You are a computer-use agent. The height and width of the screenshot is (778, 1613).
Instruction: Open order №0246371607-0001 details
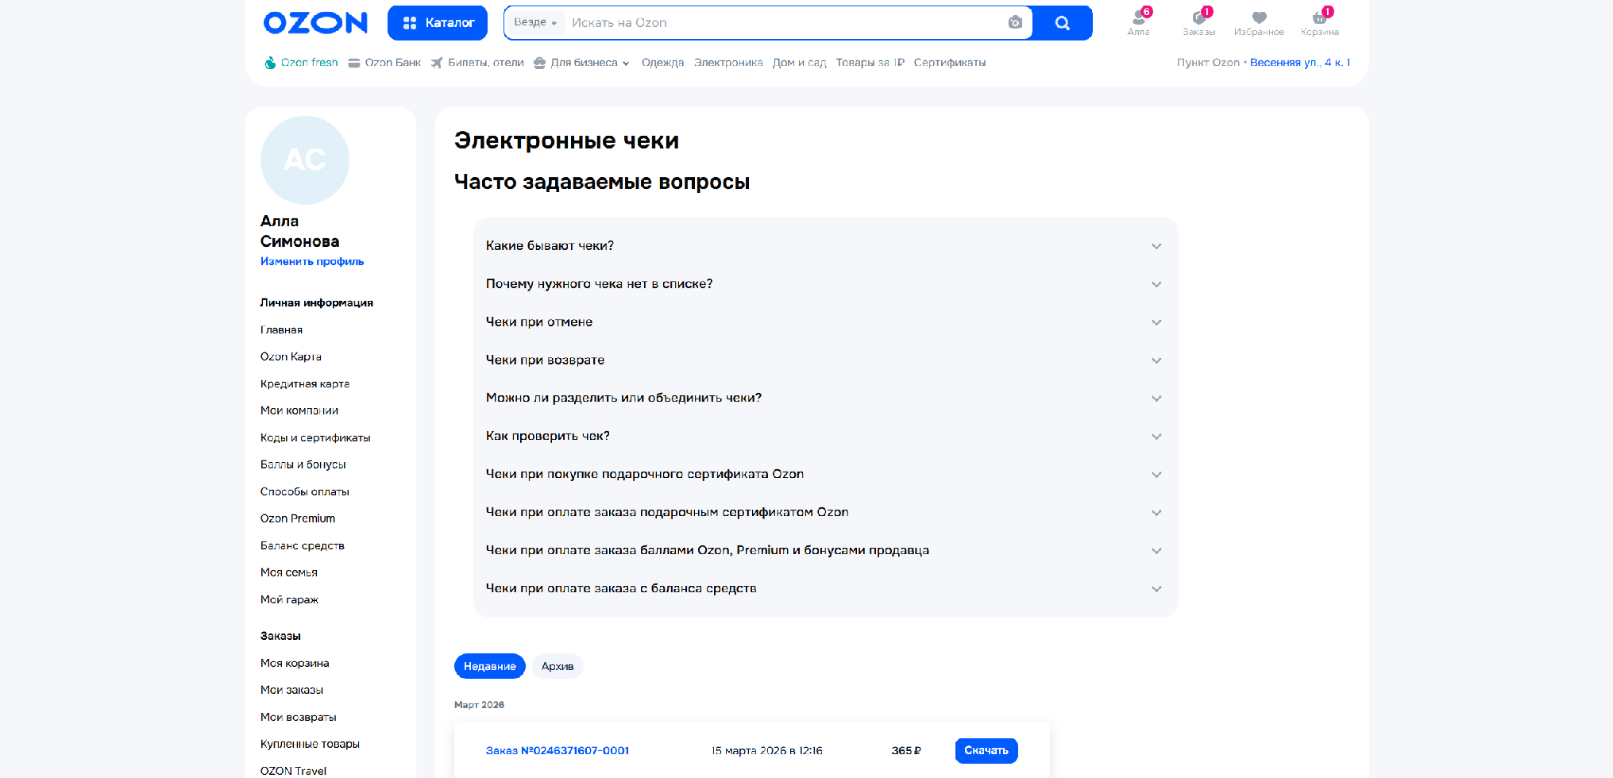(x=558, y=750)
